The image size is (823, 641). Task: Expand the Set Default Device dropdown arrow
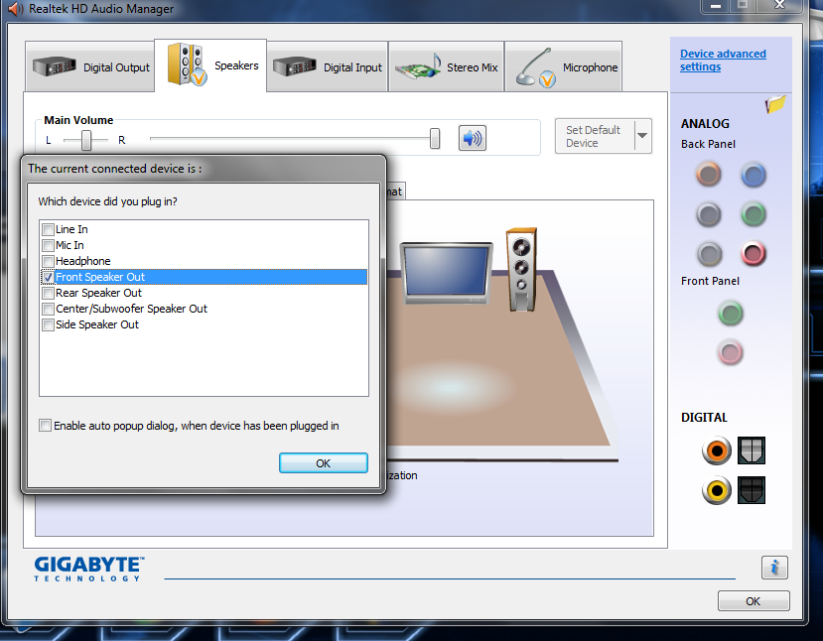tap(642, 136)
